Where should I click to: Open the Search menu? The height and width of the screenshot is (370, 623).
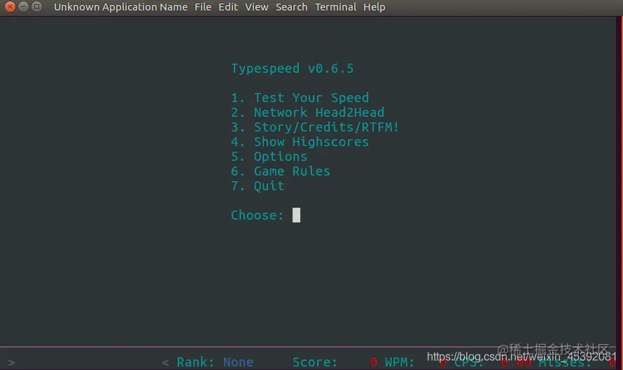coord(292,7)
